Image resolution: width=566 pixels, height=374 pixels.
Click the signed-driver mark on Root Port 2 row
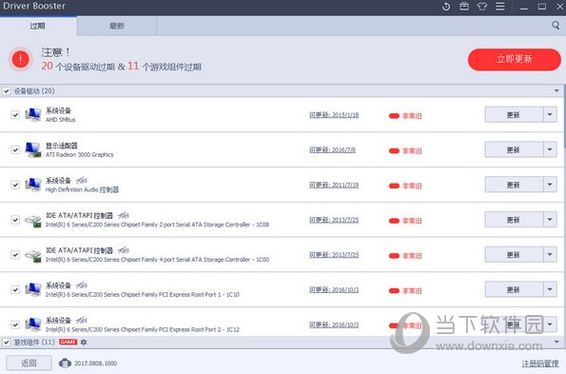pos(81,320)
